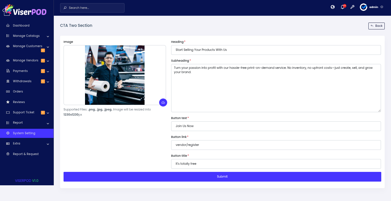The width and height of the screenshot is (391, 201).
Task: Click the Heading input field
Action: click(x=276, y=50)
